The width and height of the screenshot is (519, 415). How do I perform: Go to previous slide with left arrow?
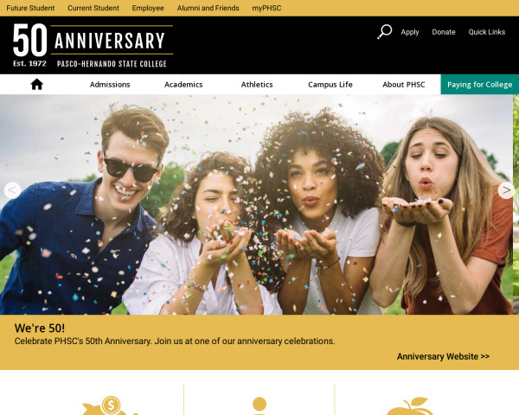coord(12,190)
